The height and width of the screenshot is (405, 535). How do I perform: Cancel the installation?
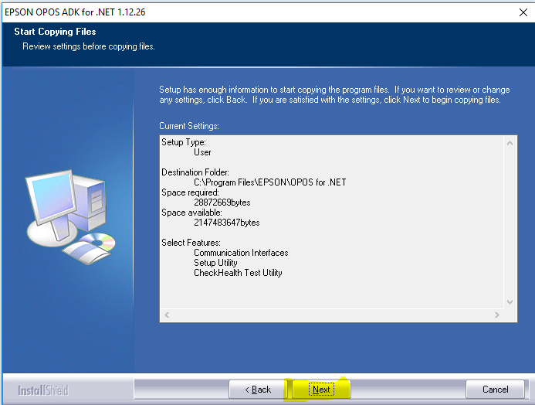[495, 390]
